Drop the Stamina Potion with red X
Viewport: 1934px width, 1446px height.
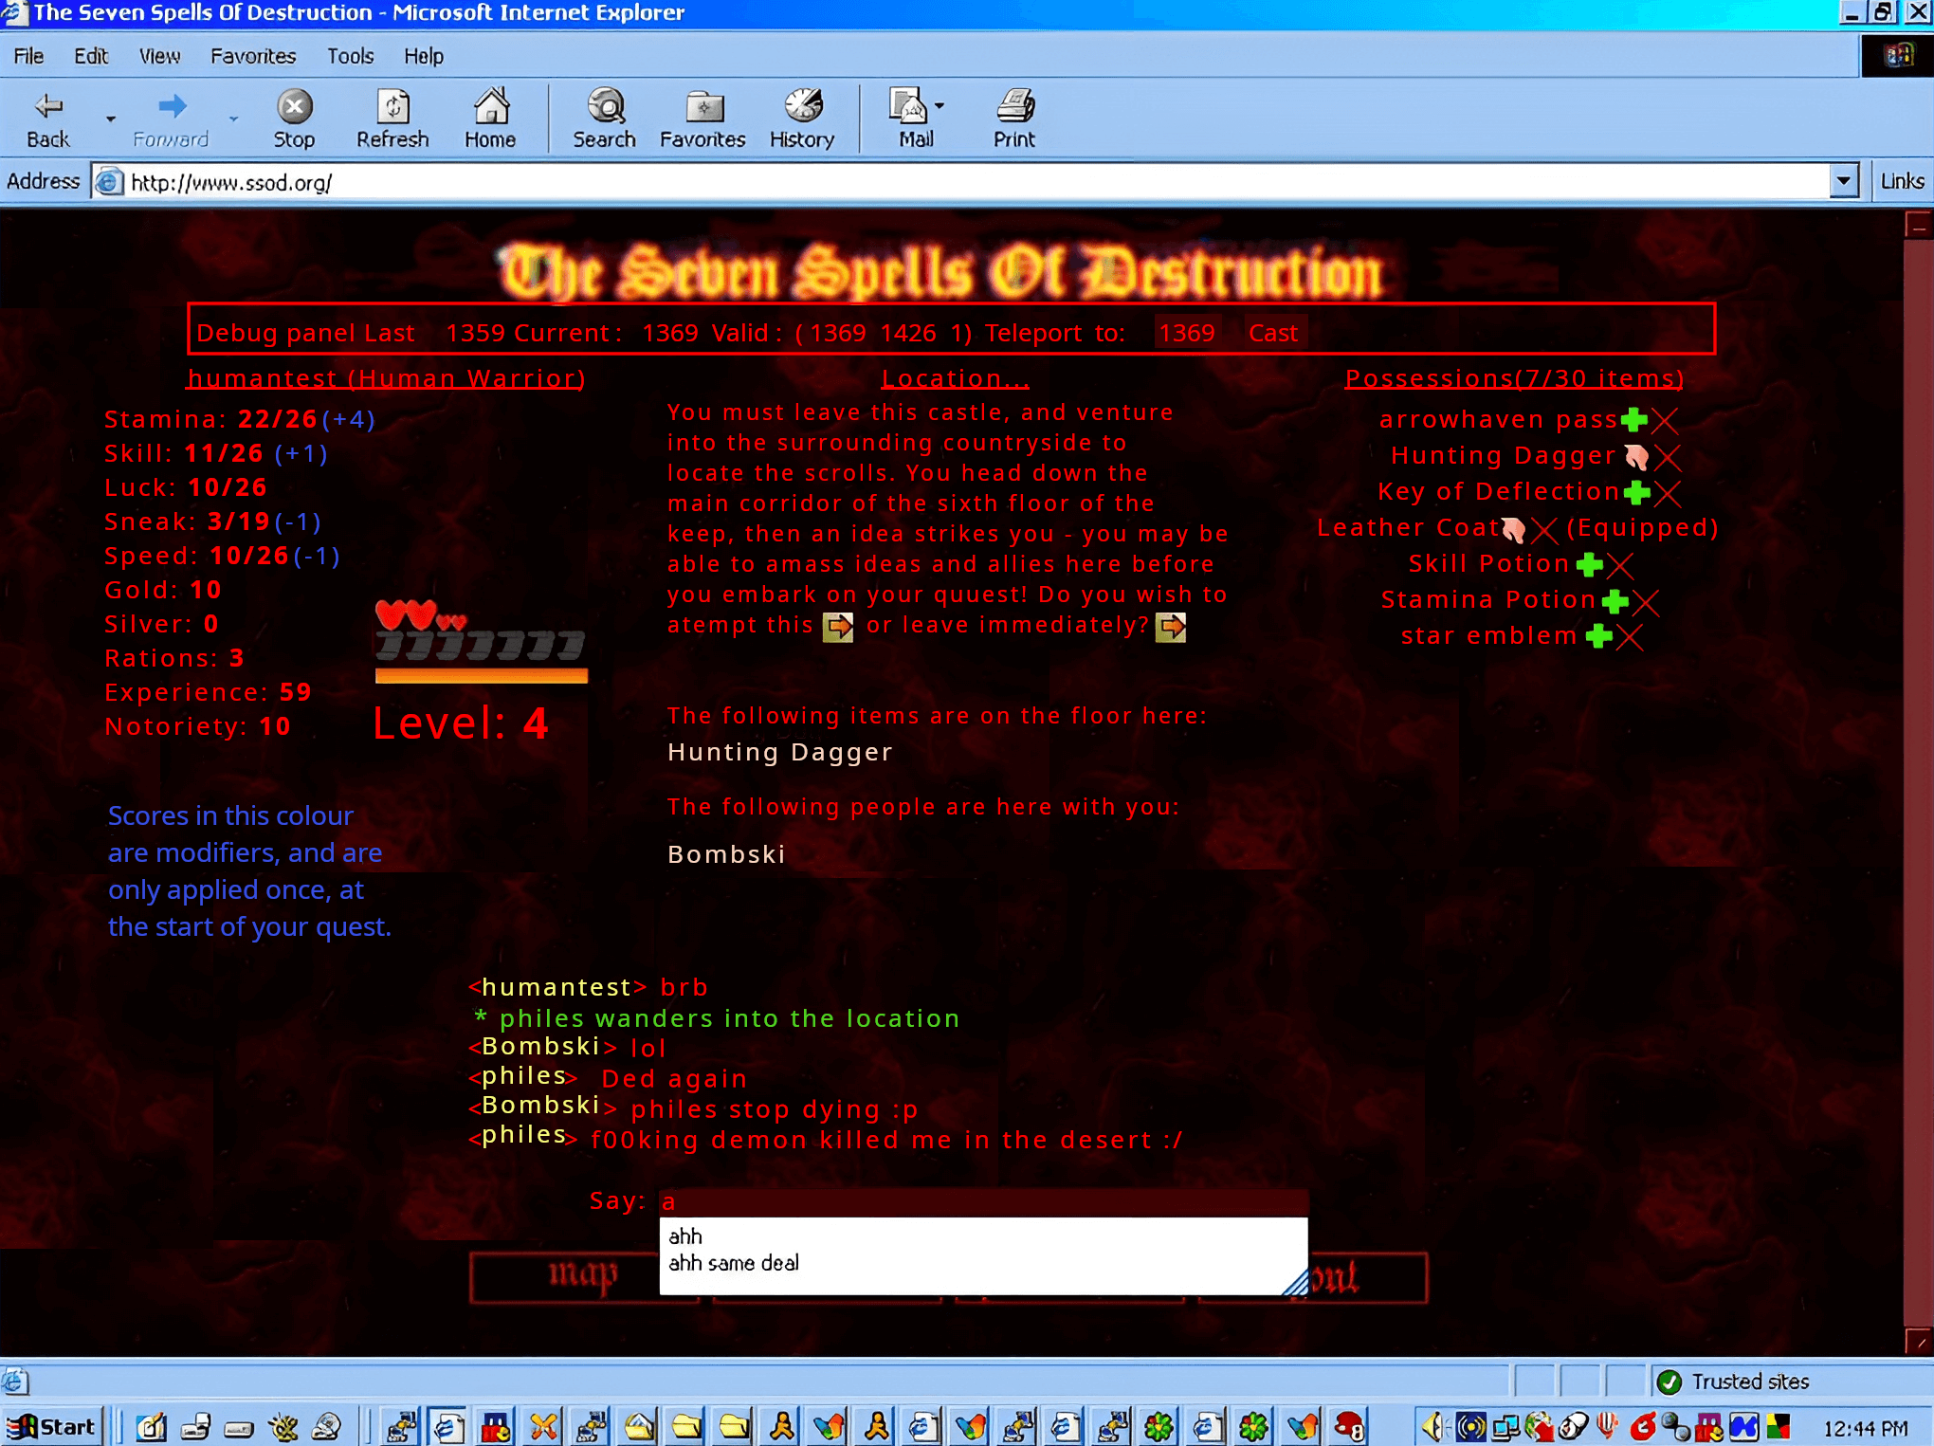tap(1646, 601)
